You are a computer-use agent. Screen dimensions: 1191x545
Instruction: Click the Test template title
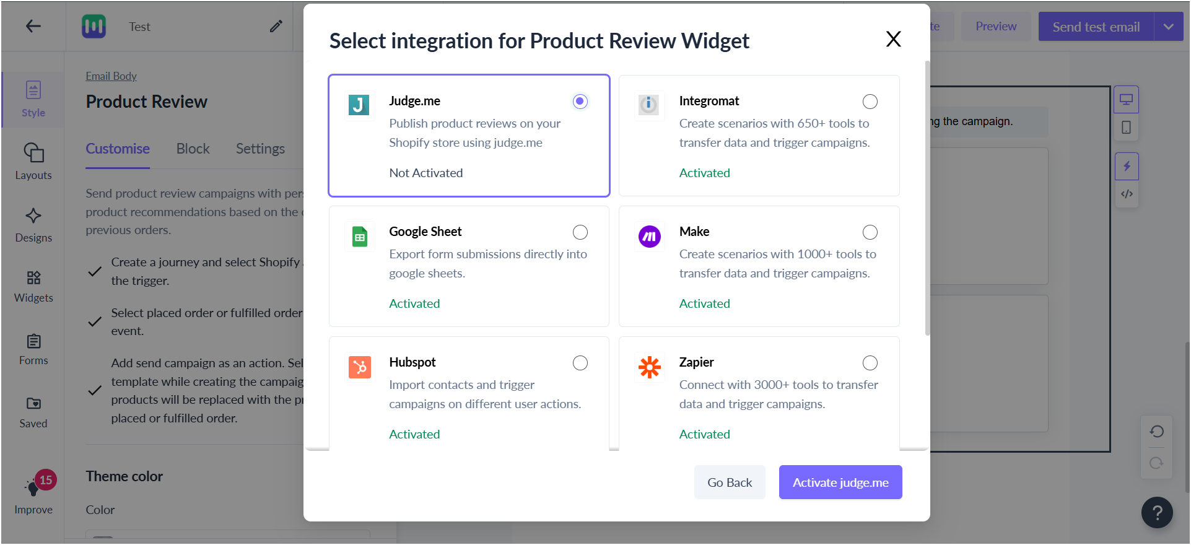pyautogui.click(x=139, y=27)
